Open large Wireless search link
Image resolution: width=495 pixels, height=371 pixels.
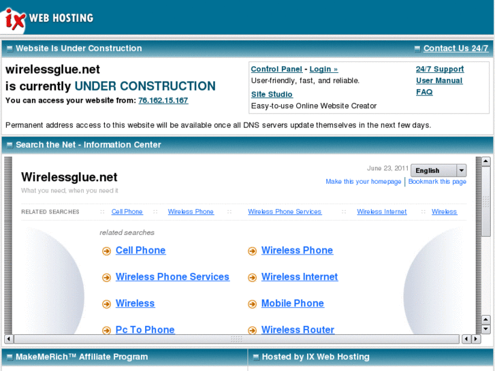[135, 304]
